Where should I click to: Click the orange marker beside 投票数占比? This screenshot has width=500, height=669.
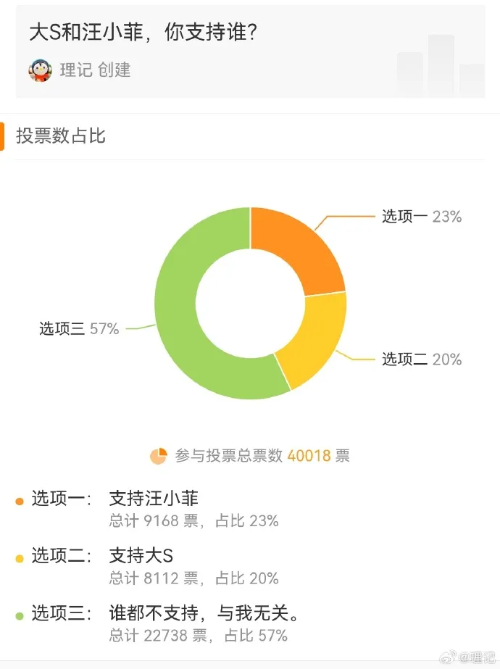tap(1, 136)
